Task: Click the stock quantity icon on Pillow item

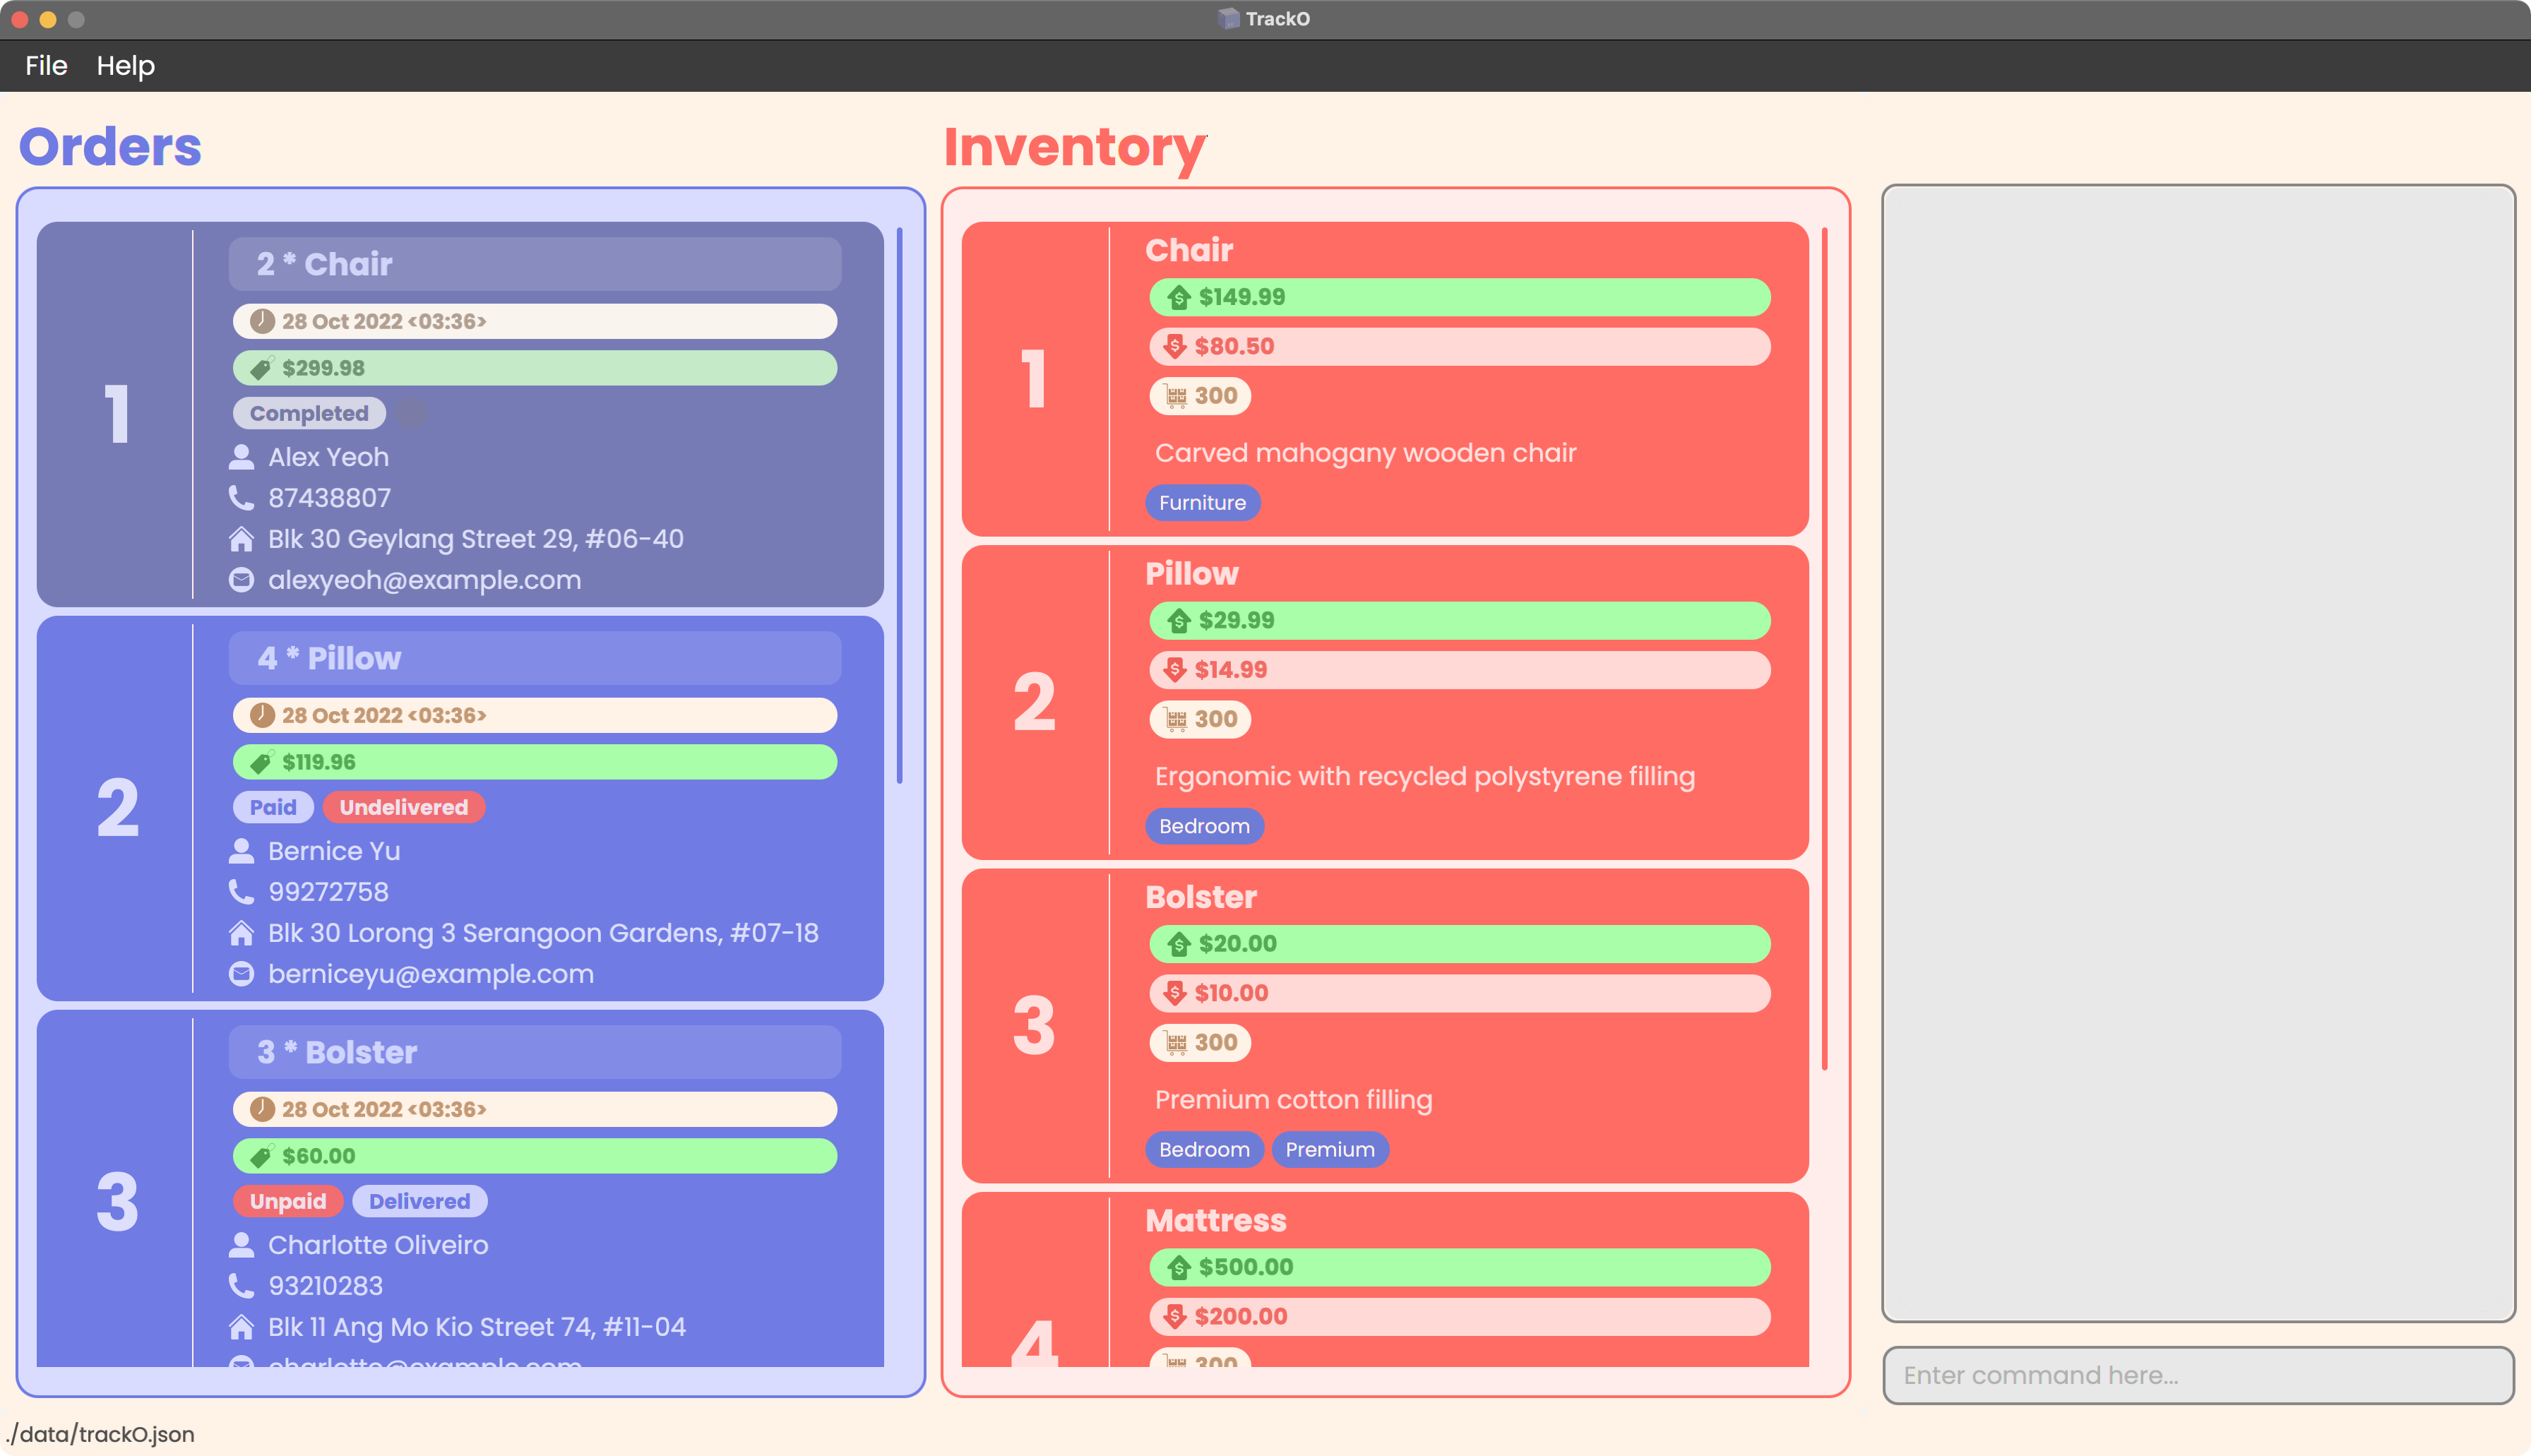Action: click(x=1176, y=719)
